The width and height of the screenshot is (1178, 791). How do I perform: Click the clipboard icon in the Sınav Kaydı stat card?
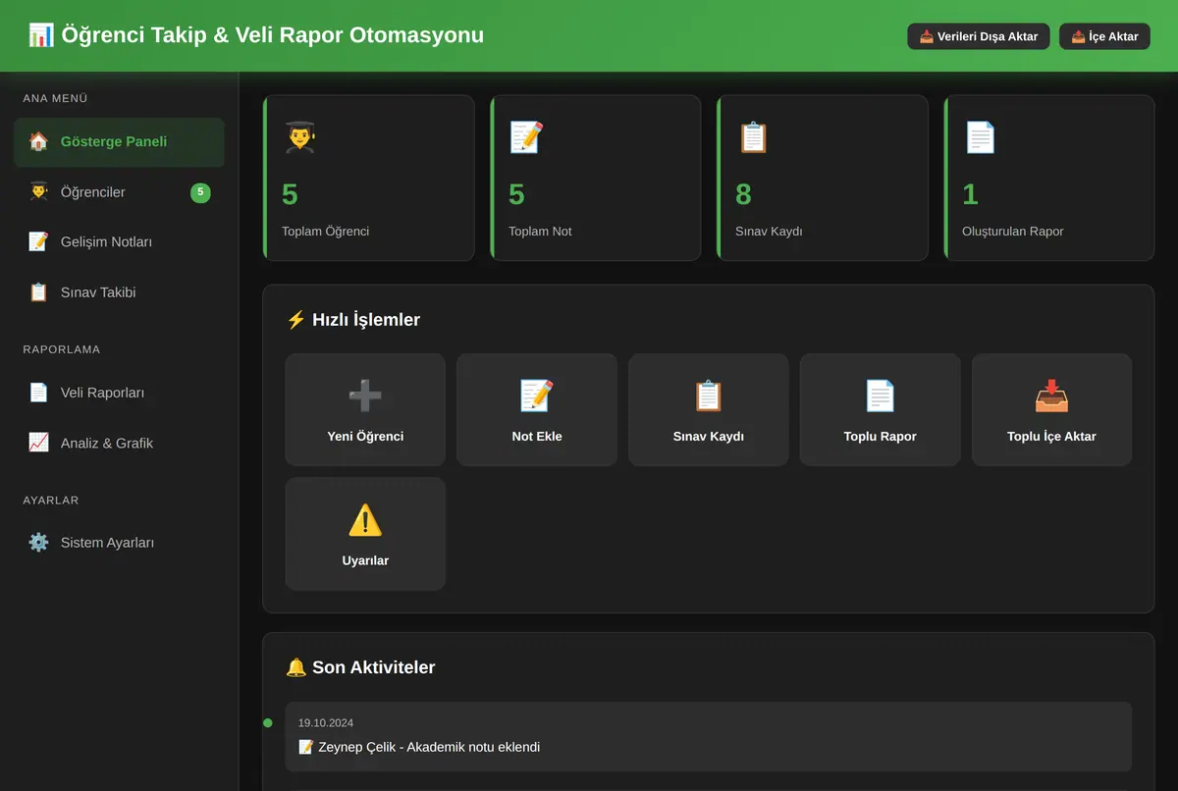pyautogui.click(x=753, y=137)
